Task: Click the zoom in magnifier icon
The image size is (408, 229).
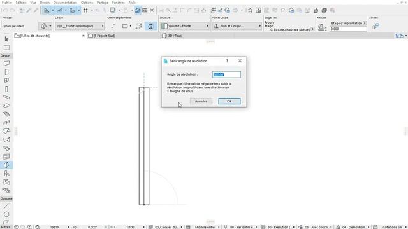Action: coord(29,227)
